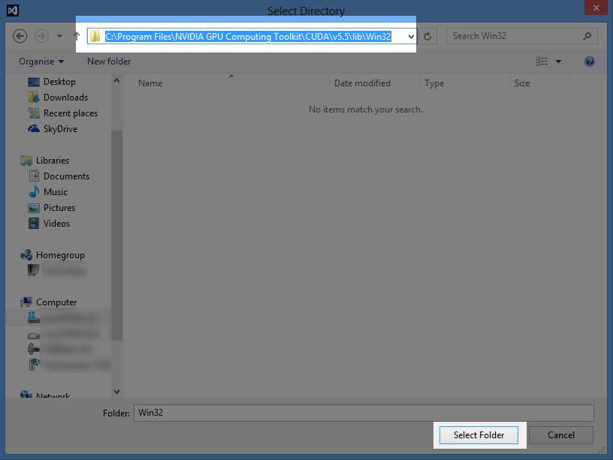Expand the address bar history dropdown

pos(411,37)
